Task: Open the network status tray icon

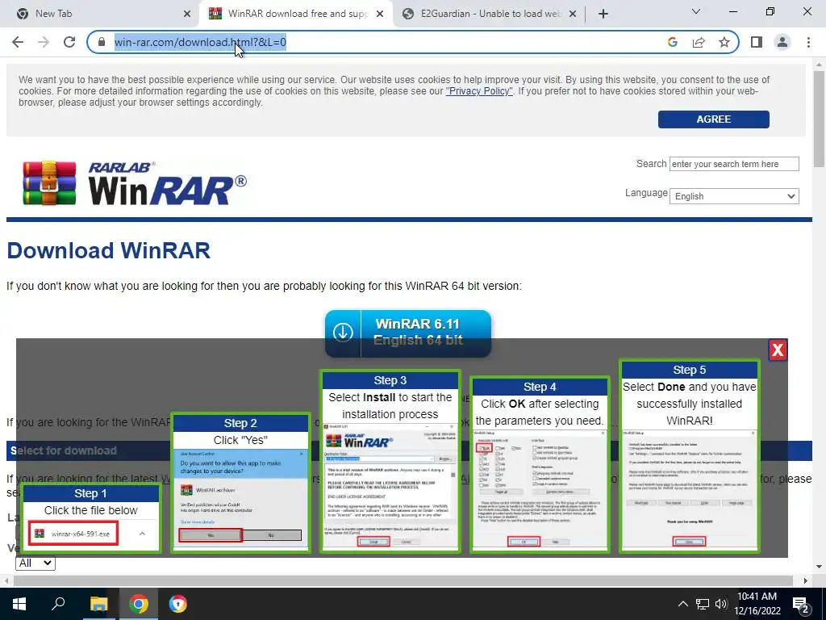Action: tap(703, 604)
